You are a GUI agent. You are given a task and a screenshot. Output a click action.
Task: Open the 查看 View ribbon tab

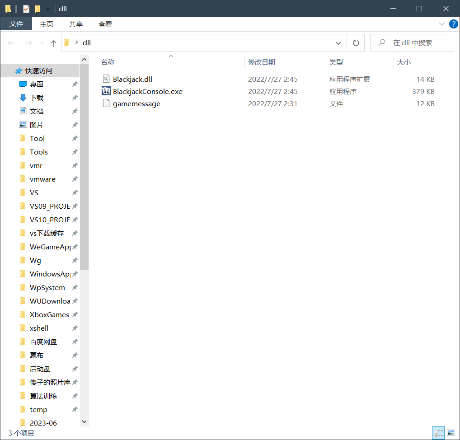click(105, 24)
